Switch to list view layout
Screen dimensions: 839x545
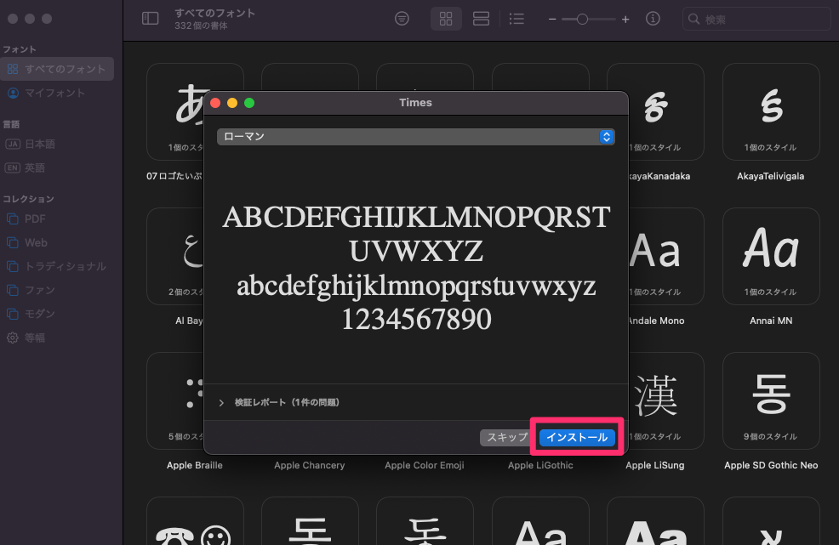(517, 19)
